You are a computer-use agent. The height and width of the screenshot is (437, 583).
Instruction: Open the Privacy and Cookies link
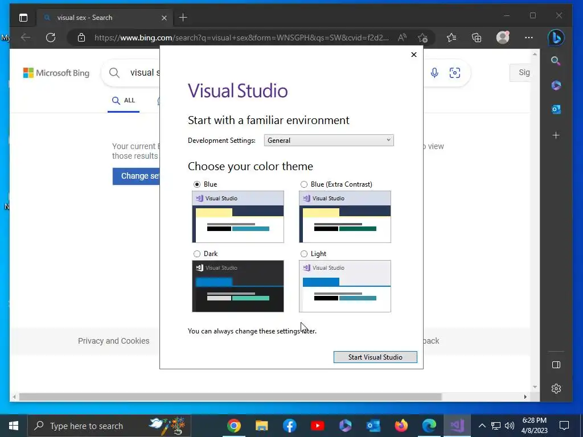114,341
